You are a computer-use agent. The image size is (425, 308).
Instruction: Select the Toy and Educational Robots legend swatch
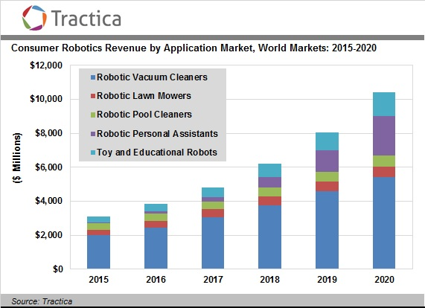pos(93,153)
